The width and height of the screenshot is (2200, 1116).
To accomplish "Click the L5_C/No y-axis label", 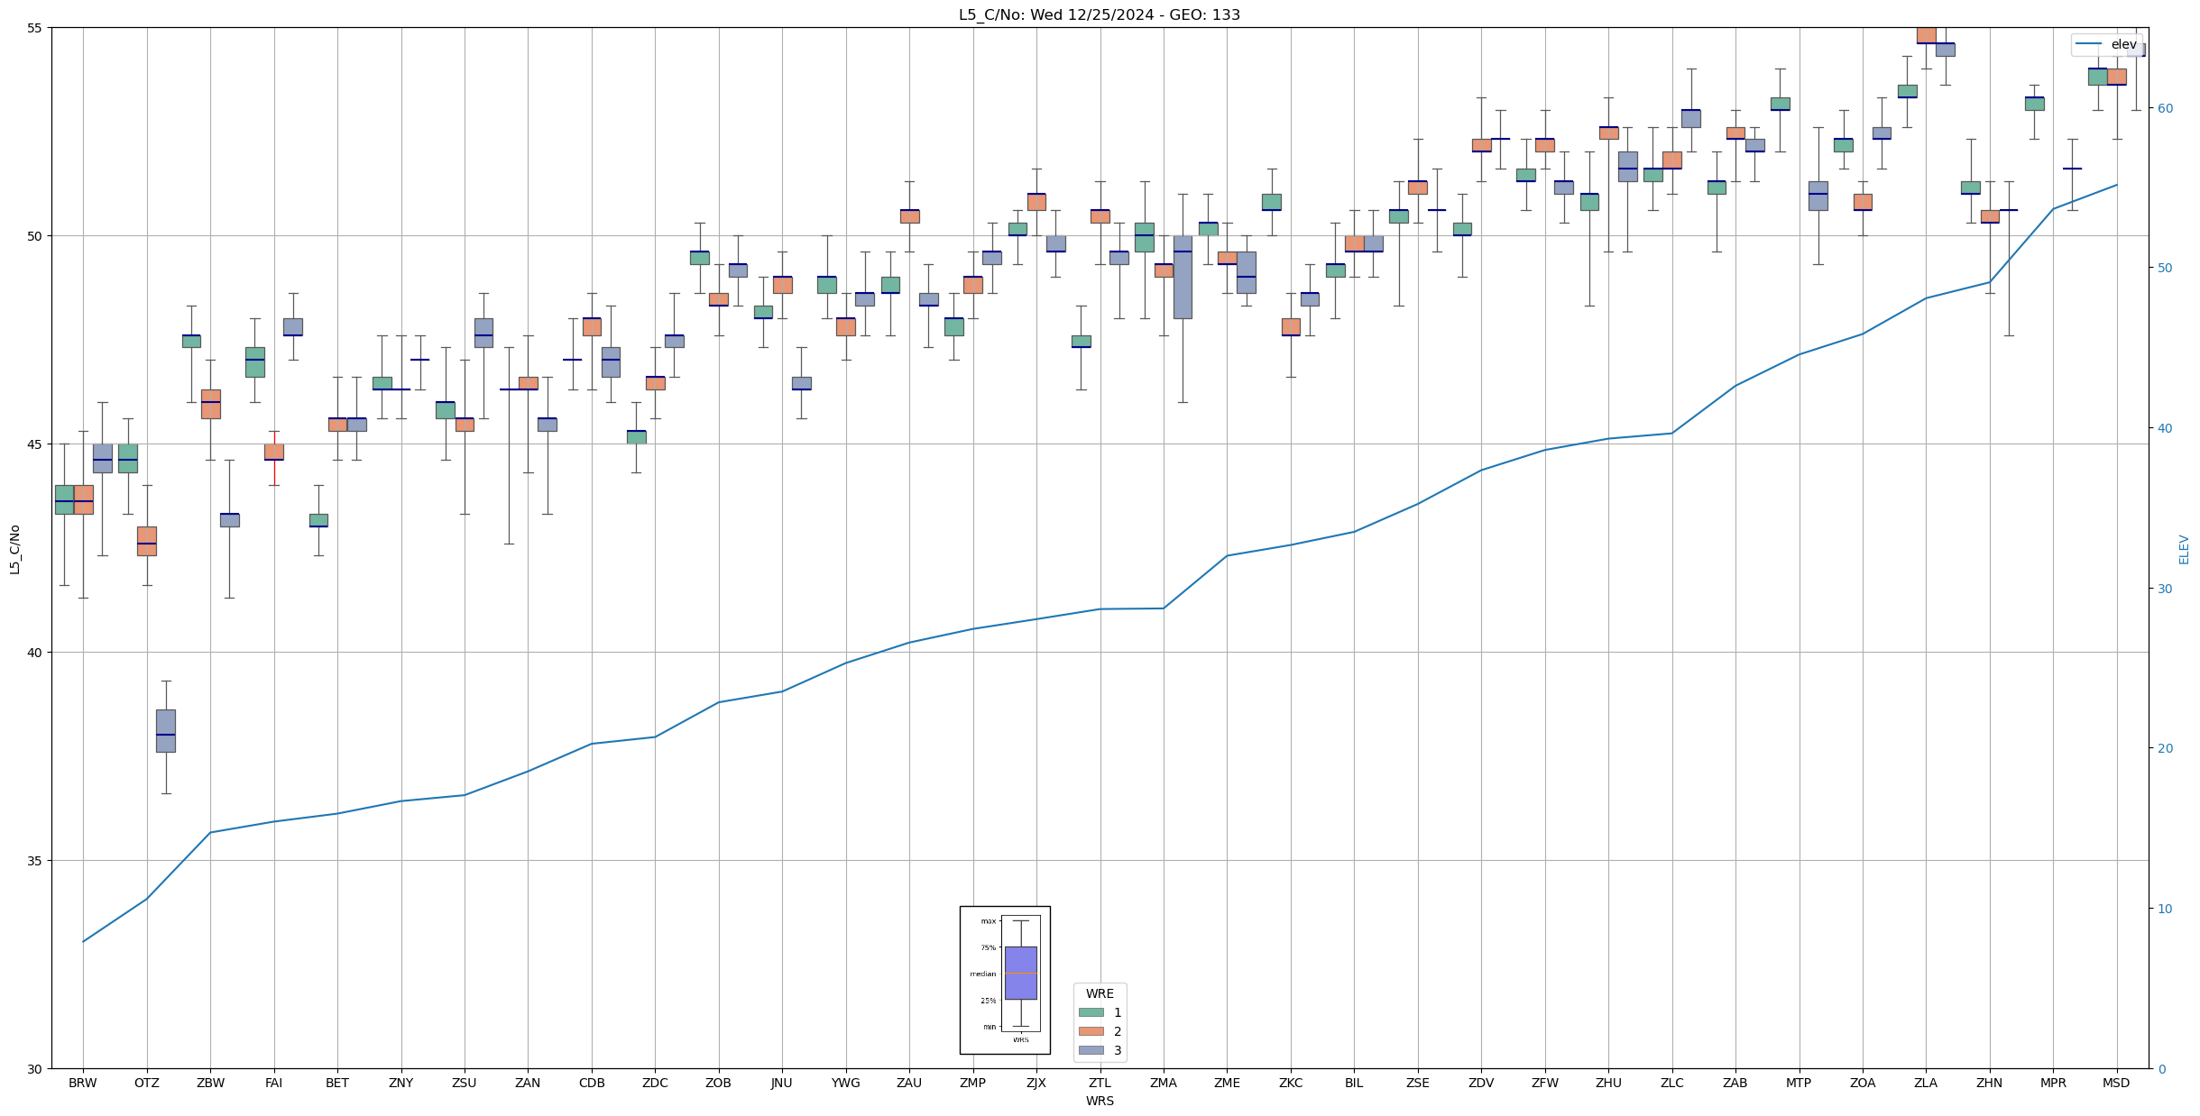I will 14,549.
